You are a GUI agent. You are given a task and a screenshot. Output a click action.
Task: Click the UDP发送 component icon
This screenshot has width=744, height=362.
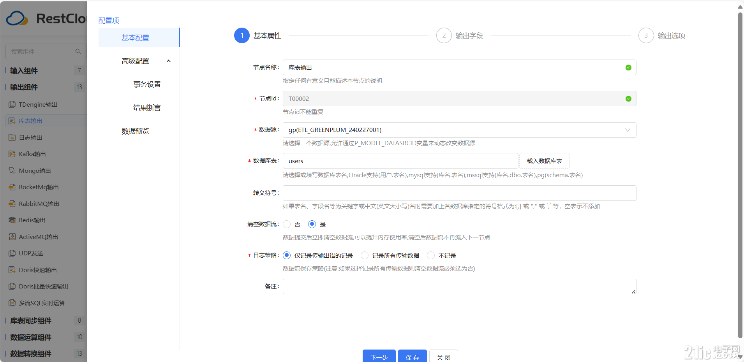(12, 253)
